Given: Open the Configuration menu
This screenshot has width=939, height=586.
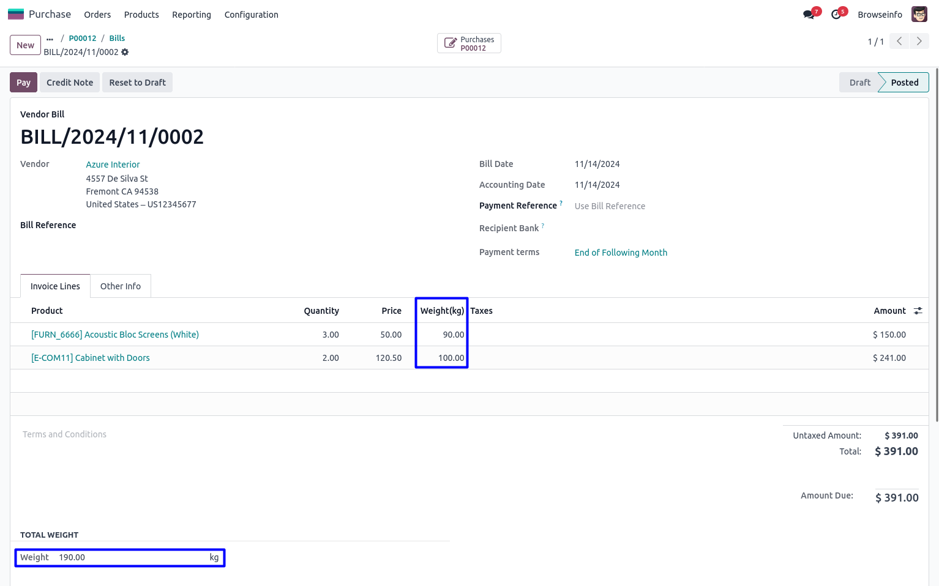Looking at the screenshot, I should pyautogui.click(x=251, y=15).
